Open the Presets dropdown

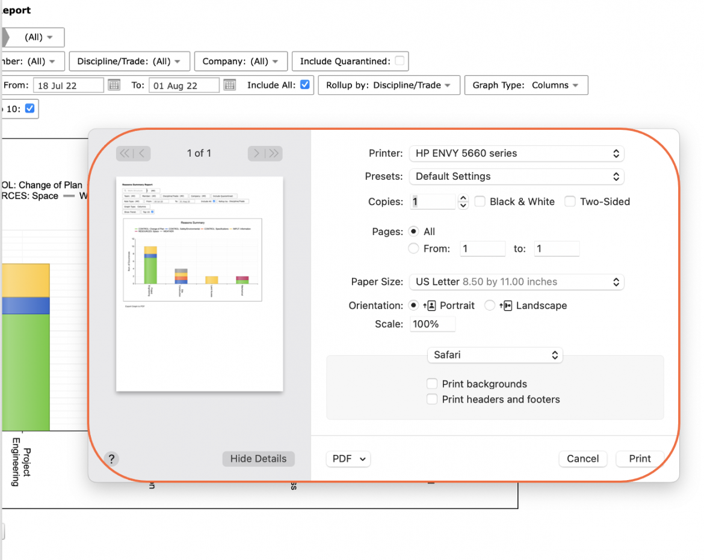(516, 176)
